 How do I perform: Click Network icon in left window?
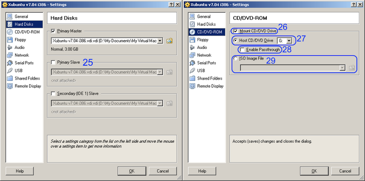click(x=10, y=55)
